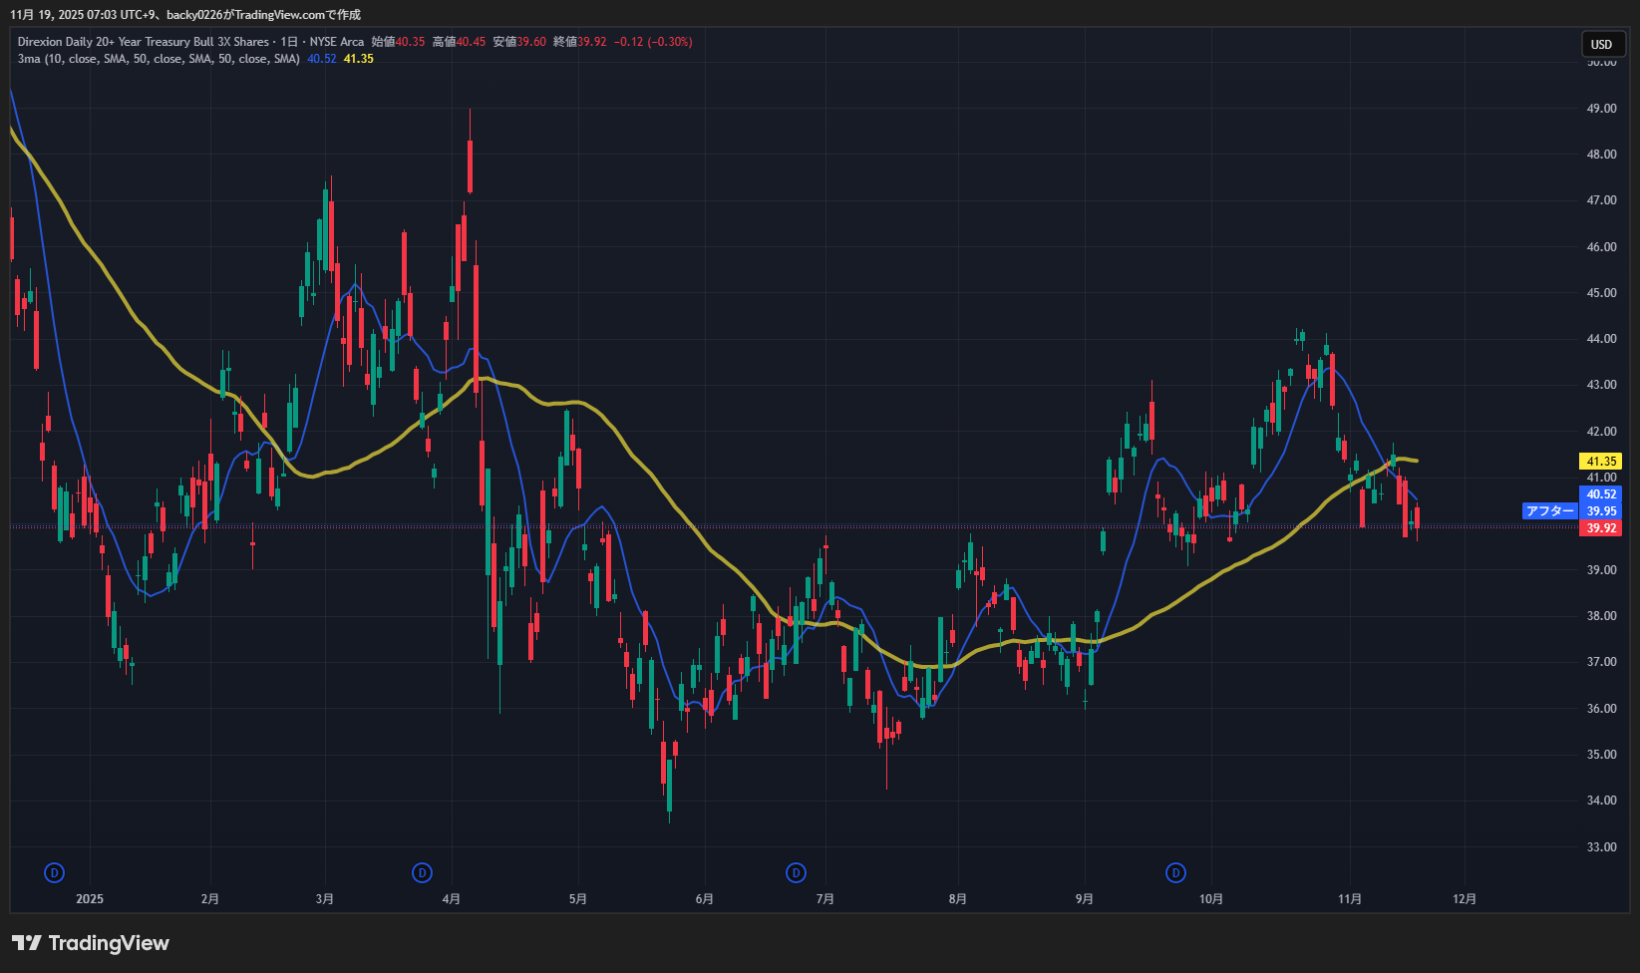Click the TradingView logo at bottom left

[x=91, y=943]
